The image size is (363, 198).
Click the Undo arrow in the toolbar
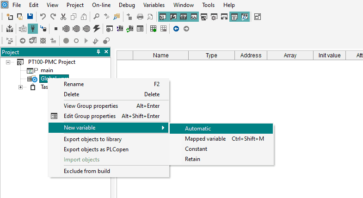click(x=43, y=17)
